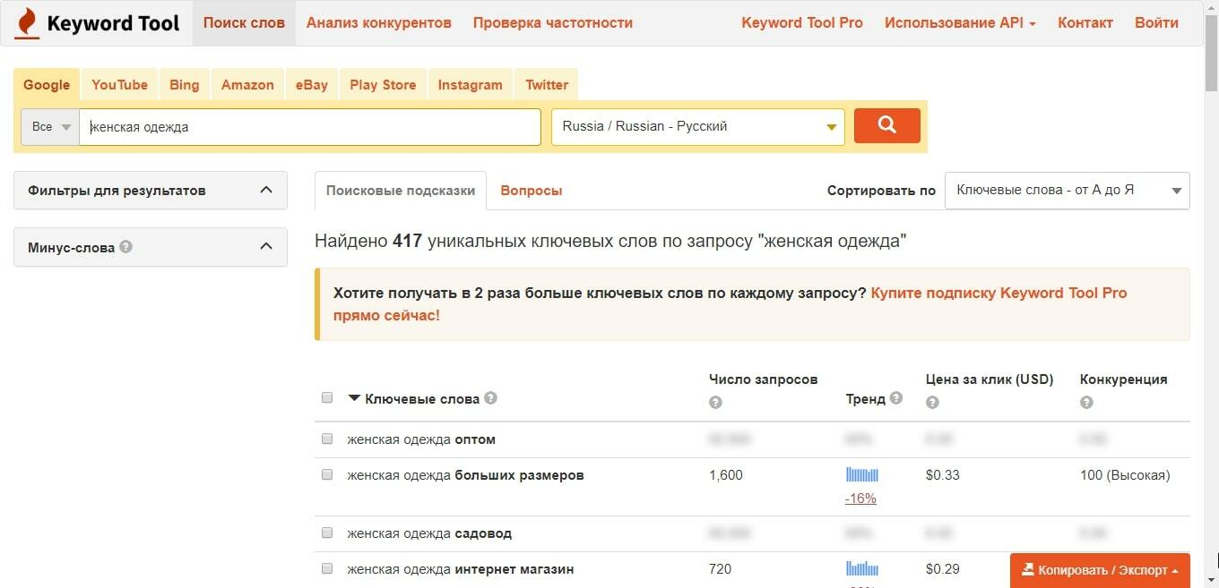The height and width of the screenshot is (588, 1219).
Task: Switch to the Bing tab
Action: 185,85
